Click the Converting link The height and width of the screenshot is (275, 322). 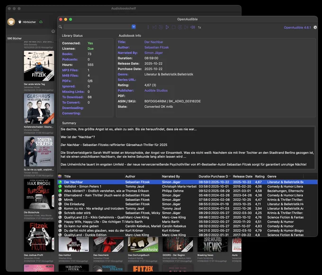[72, 113]
